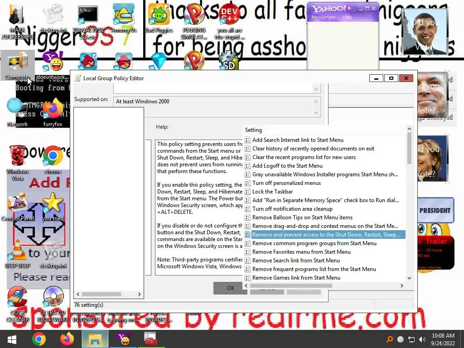Select 'Add Run in Separate Memory Space' policy
This screenshot has width=464, height=348.
325,200
